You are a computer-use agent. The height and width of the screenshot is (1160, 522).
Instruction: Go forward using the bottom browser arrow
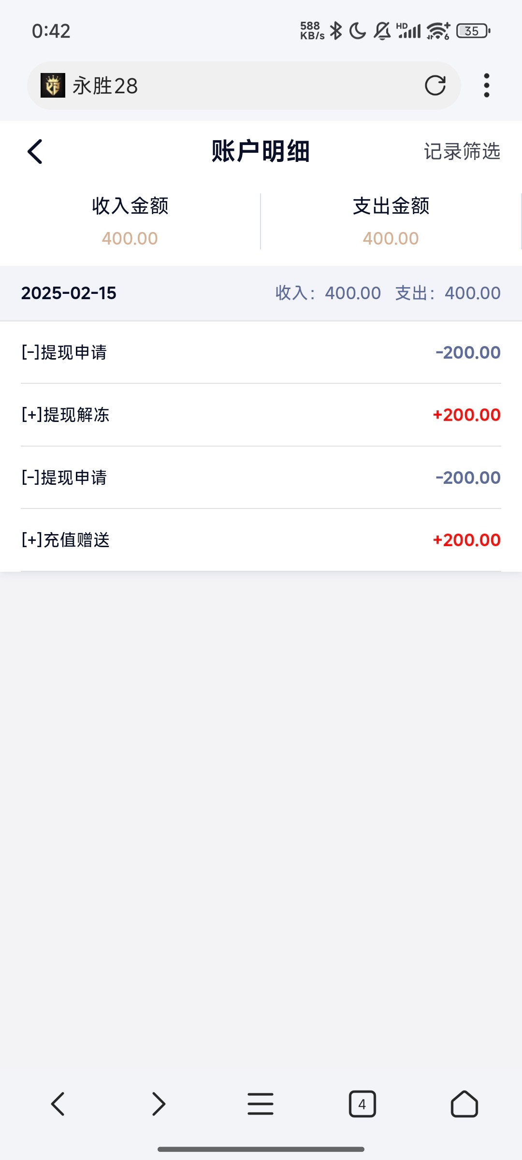point(159,1104)
